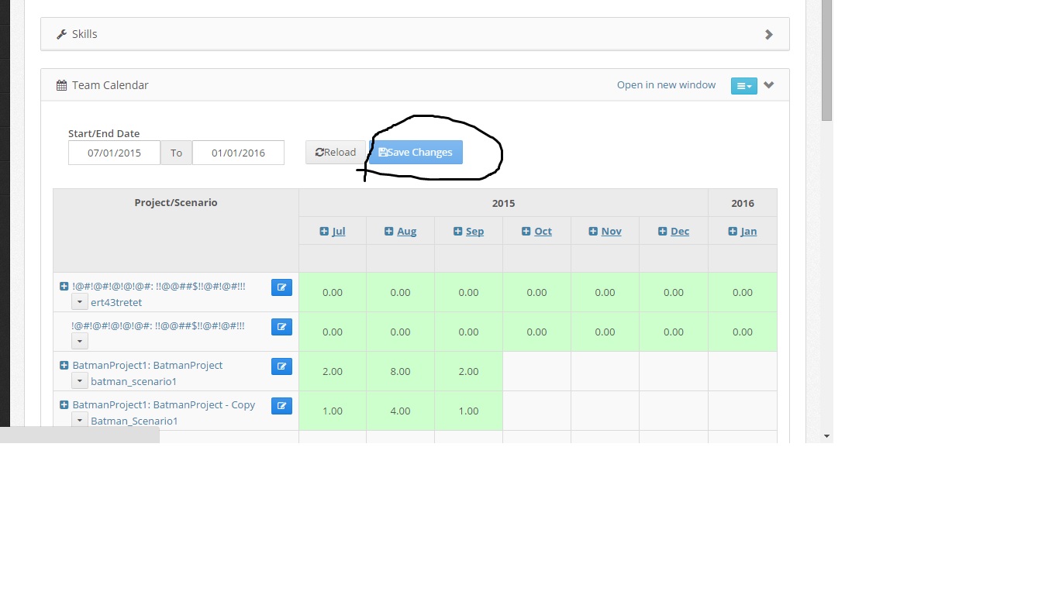
Task: Click the end date field 01/01/2016
Action: 238,153
